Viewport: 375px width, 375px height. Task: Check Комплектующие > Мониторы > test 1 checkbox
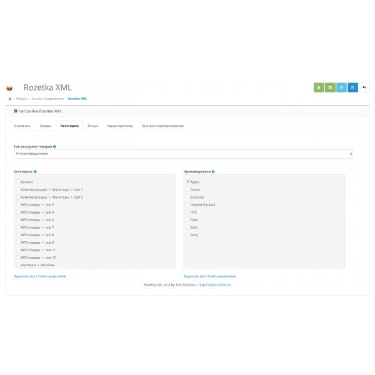click(18, 189)
